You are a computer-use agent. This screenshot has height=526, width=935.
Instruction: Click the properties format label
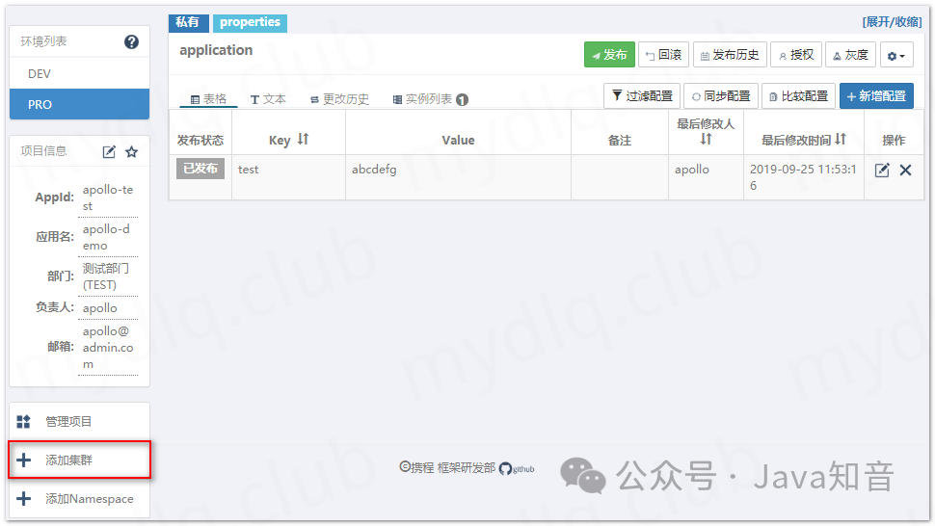click(250, 22)
